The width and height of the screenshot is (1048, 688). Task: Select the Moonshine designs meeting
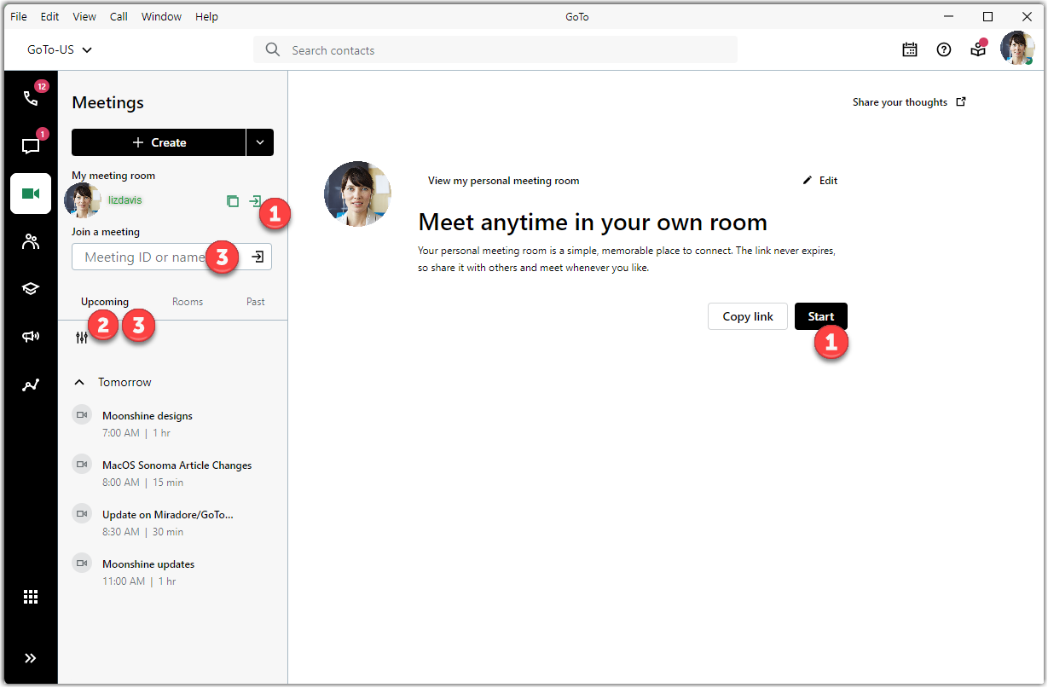point(172,424)
